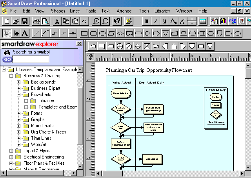251x178 pixels.
Task: Click the symbol search text field
Action: pyautogui.click(x=31, y=59)
